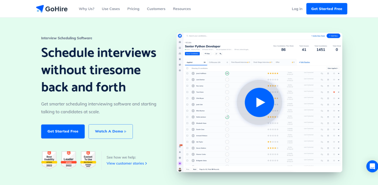Open the Why Us? menu
Viewport: 378px width, 185px height.
pyautogui.click(x=86, y=9)
